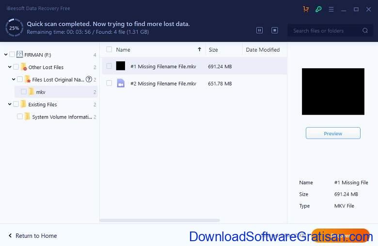This screenshot has height=246, width=378.
Task: Minimize the iBeesoft window
Action: (344, 10)
